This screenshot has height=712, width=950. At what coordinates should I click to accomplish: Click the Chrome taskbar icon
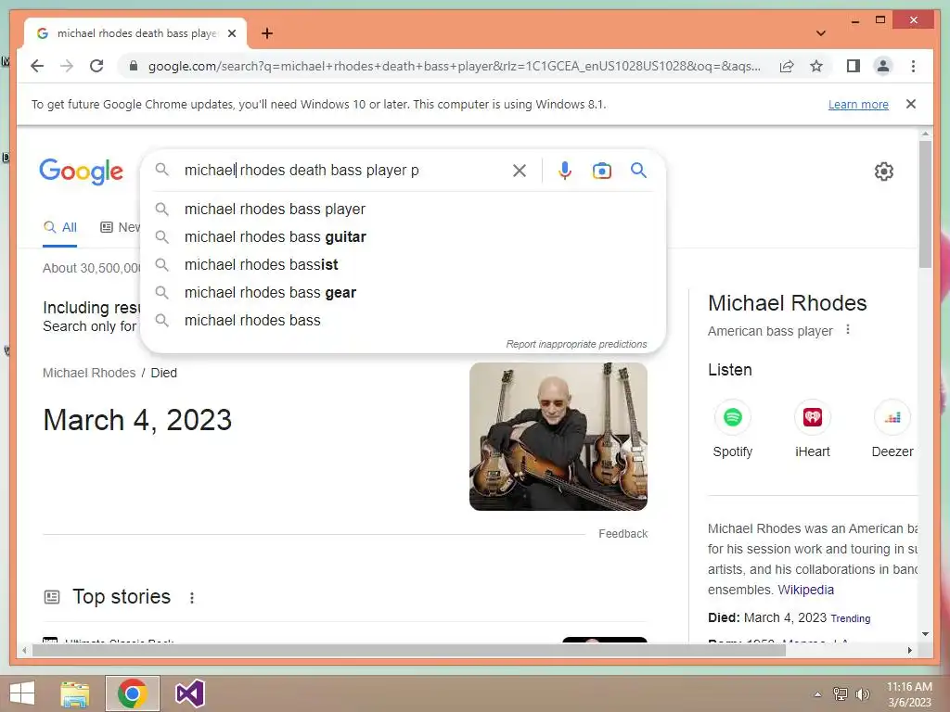coord(133,693)
